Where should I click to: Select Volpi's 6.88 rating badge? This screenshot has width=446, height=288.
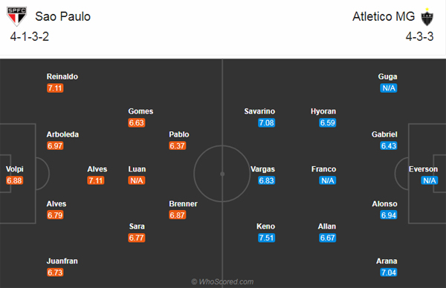coord(14,180)
